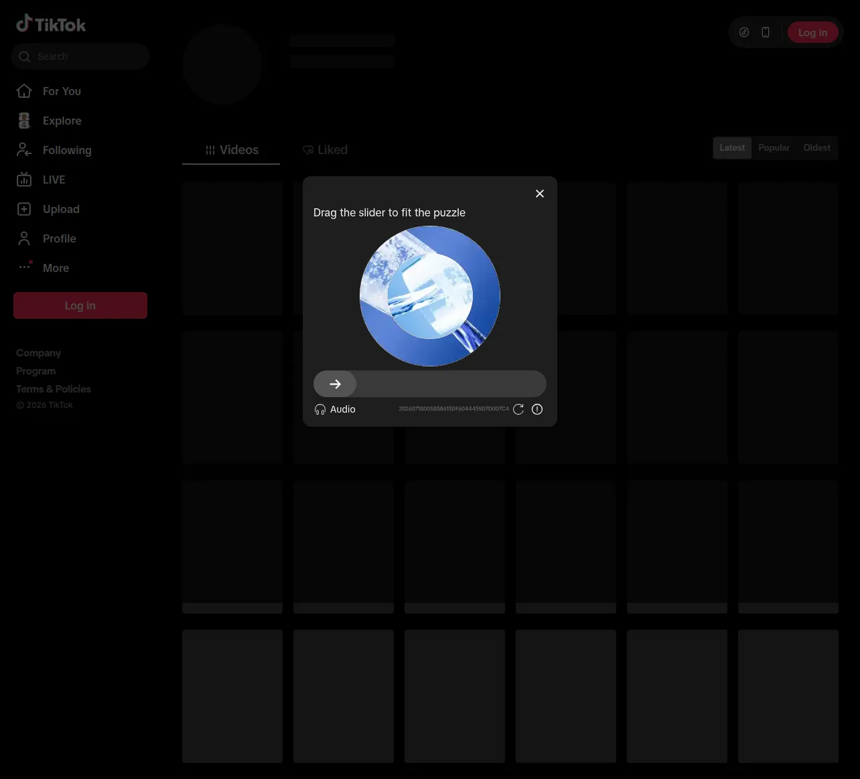
Task: Switch to the Videos tab
Action: (x=231, y=150)
